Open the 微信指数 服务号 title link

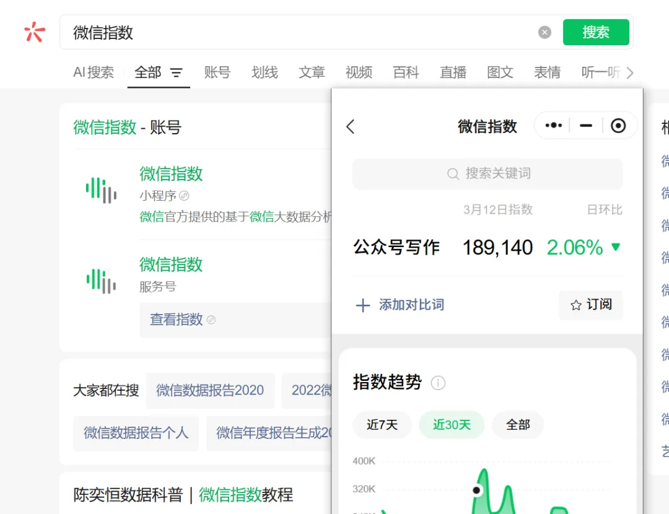[171, 264]
